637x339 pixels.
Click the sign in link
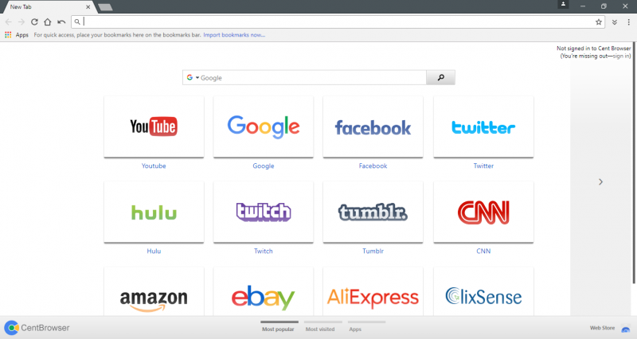(621, 56)
